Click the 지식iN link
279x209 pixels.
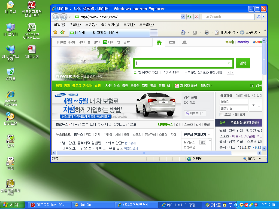click(88, 86)
